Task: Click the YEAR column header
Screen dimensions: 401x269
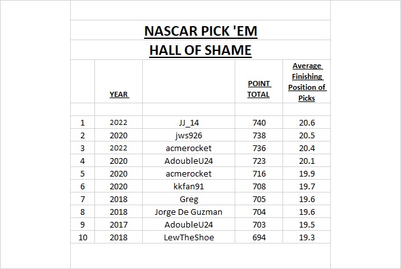Action: (x=119, y=94)
